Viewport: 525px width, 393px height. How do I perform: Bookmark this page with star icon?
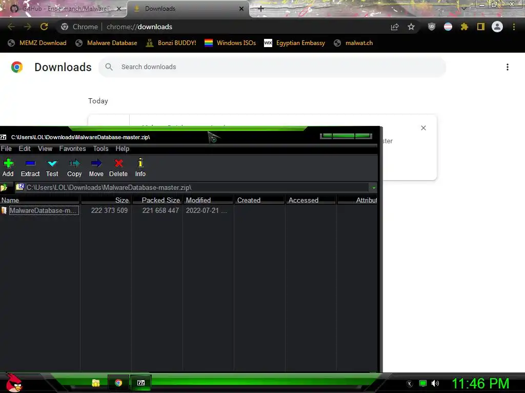click(411, 27)
